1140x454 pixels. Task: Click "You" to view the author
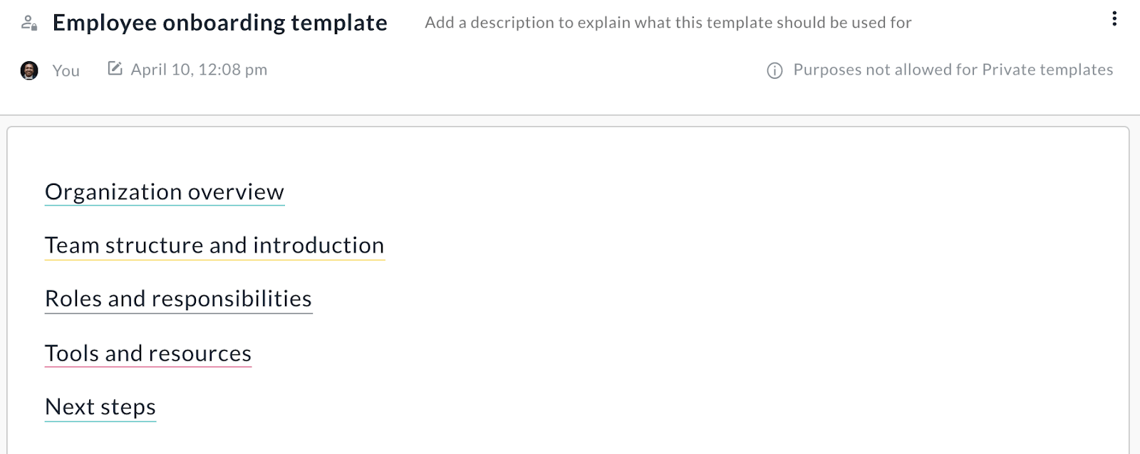click(66, 70)
